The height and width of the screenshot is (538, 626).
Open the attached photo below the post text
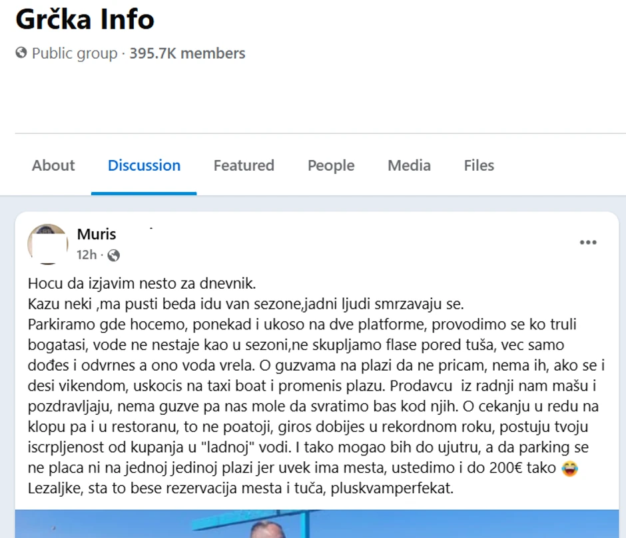pos(313,527)
